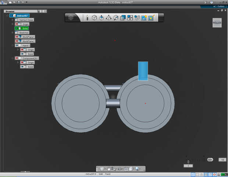Image resolution: width=228 pixels, height=177 pixels.
Task: Select the orbit tool in navigation bar
Action: [x=102, y=169]
